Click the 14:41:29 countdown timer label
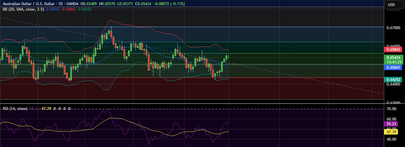This screenshot has height=147, width=405. [x=393, y=62]
